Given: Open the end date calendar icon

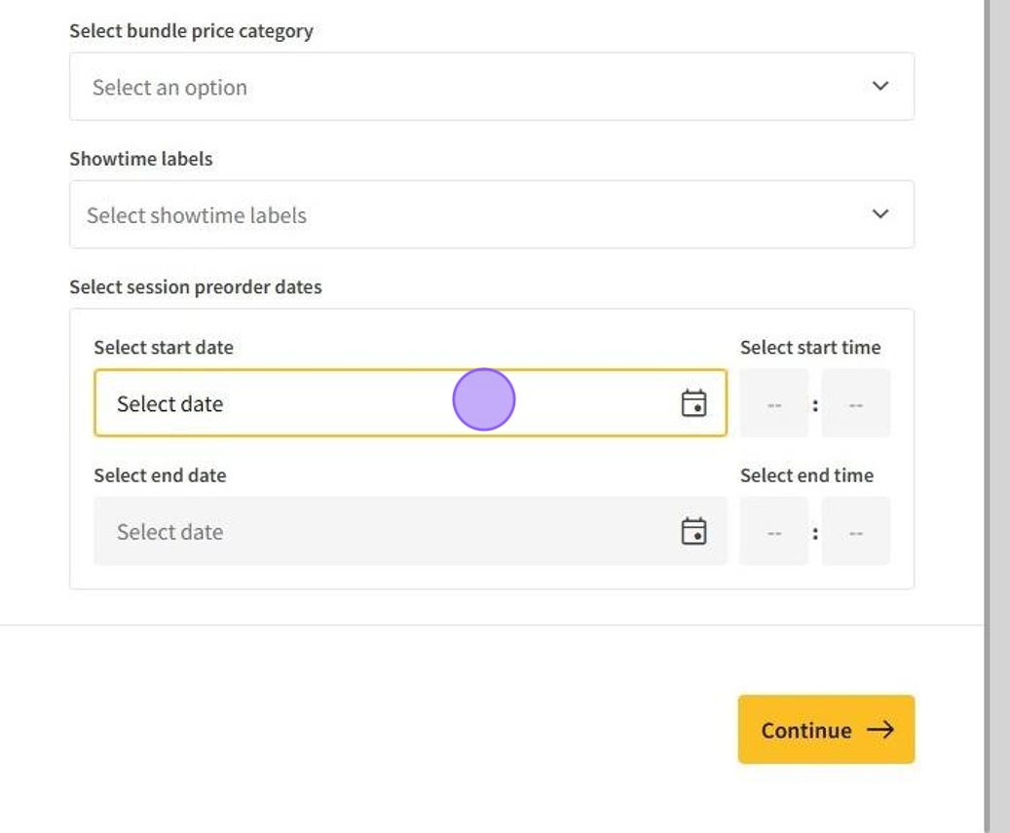Looking at the screenshot, I should 693,531.
